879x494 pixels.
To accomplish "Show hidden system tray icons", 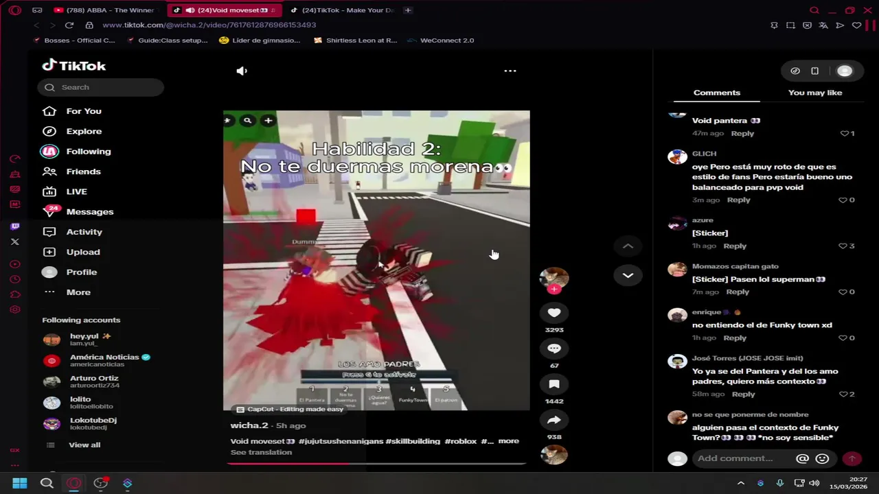I will point(740,483).
